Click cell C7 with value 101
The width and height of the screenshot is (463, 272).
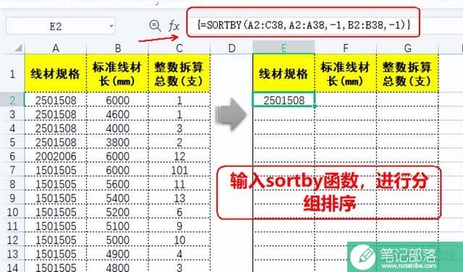[x=179, y=171]
